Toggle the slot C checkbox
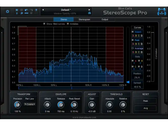The image size is (168, 126). [x=132, y=67]
